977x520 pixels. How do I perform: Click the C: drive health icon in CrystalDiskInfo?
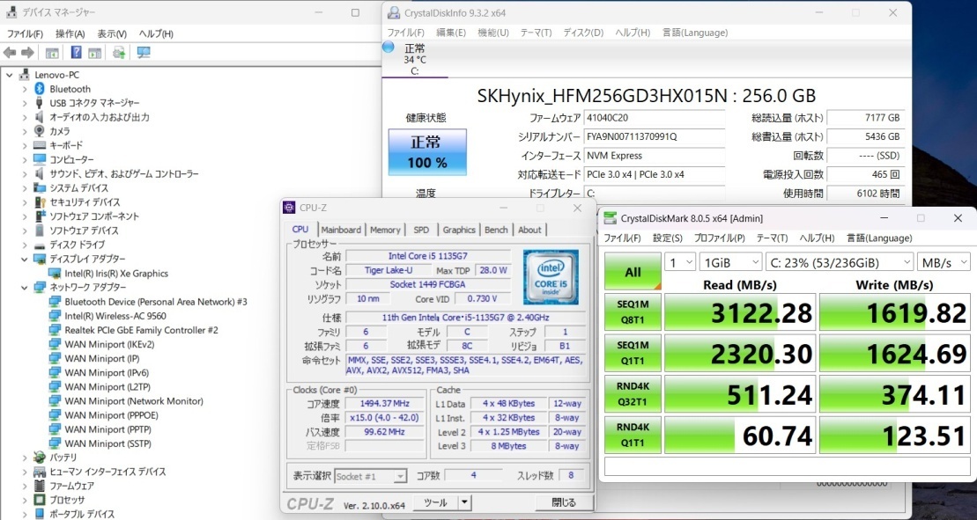coord(388,47)
